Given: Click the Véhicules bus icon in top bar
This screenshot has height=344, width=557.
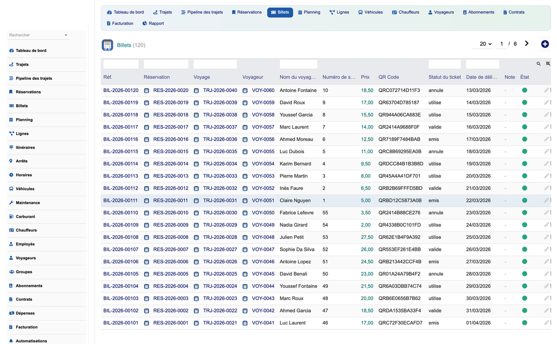Looking at the screenshot, I should coord(361,13).
